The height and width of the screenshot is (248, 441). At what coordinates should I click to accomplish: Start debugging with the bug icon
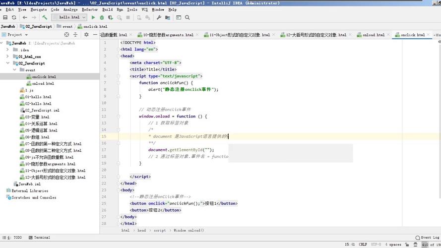[x=102, y=17]
